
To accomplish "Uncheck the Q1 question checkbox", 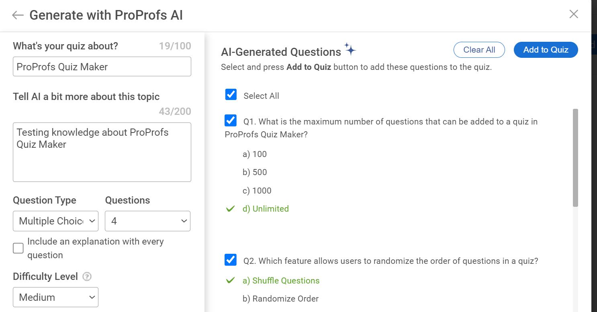I will click(x=231, y=120).
